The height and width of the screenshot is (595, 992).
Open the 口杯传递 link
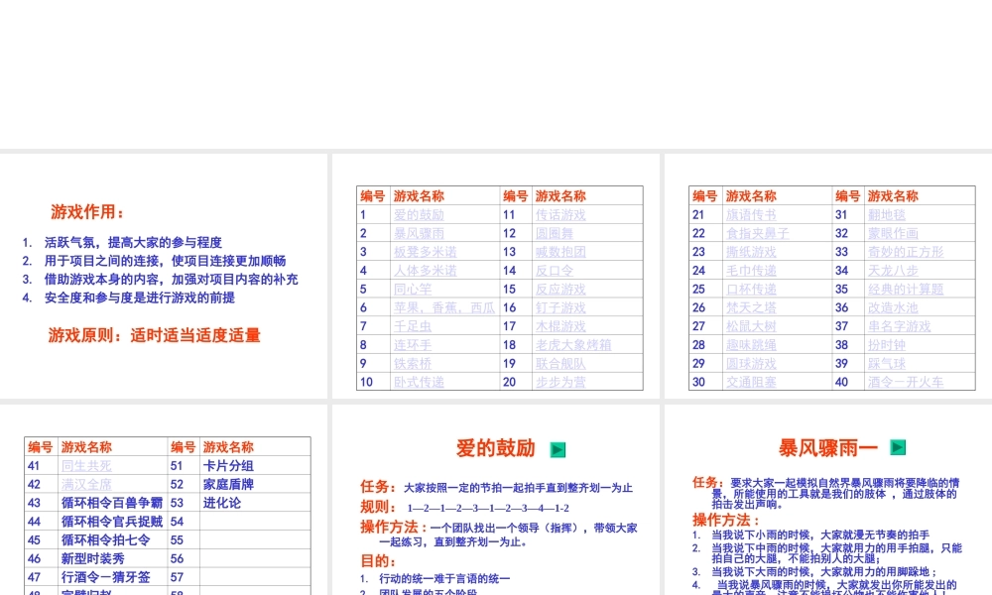(751, 289)
